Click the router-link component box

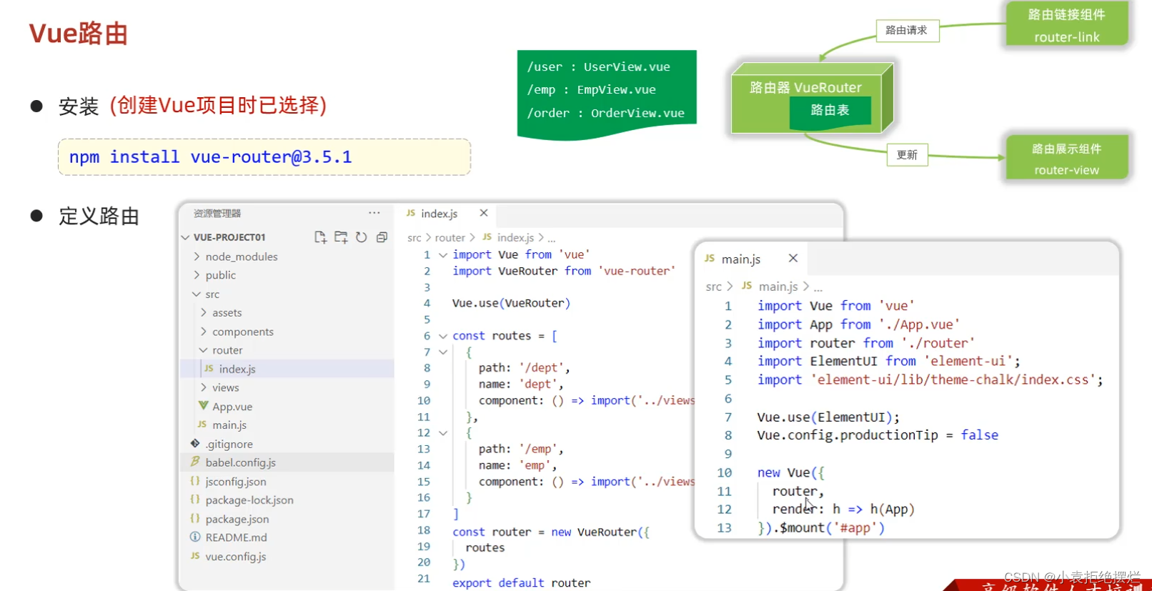point(1066,25)
